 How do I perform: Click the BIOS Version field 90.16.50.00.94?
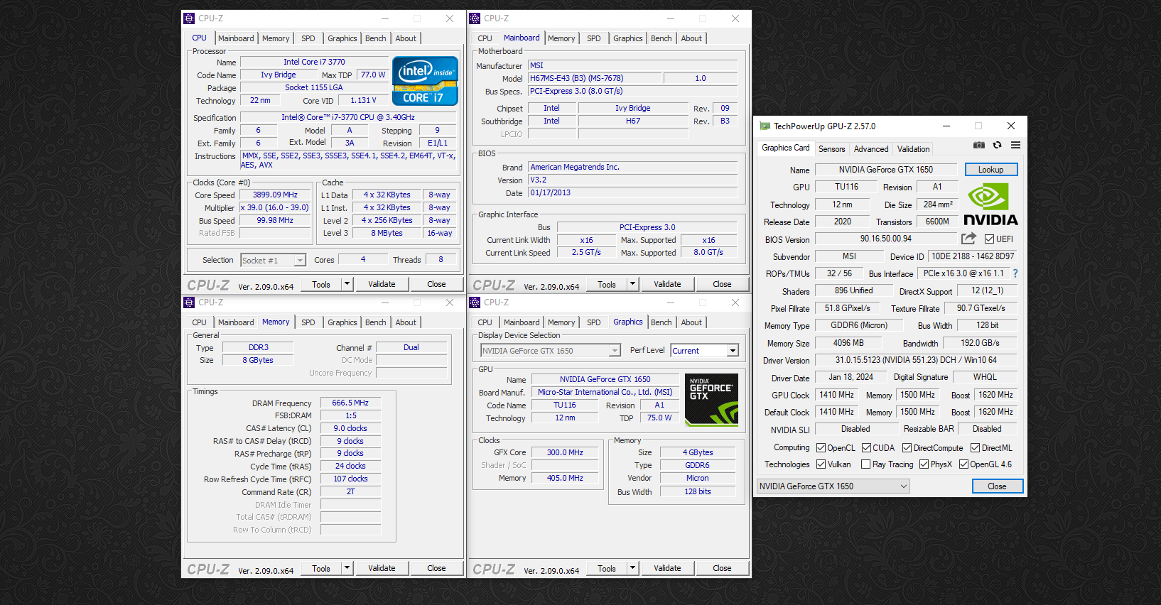tap(885, 239)
